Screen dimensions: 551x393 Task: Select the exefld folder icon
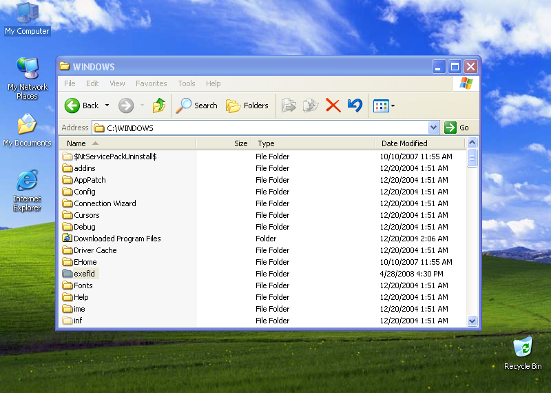(67, 273)
